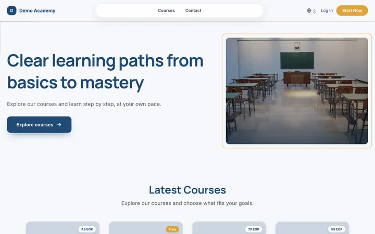Click the text 'Explore our courses and learn step by step'

60,104
